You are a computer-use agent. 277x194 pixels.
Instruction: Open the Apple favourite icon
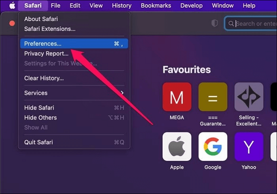[x=177, y=146]
